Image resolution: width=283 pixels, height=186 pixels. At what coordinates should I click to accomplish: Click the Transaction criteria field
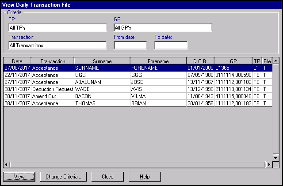point(57,45)
